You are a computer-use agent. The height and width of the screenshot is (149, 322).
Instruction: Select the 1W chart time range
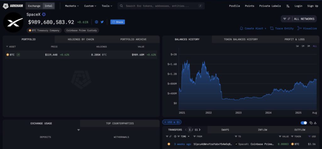(297, 46)
